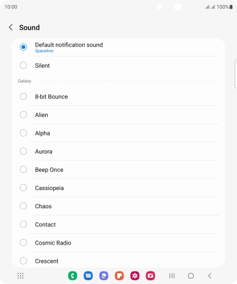Tap the Recents navigation button
Screen dimensions: 237x284
pyautogui.click(x=172, y=276)
